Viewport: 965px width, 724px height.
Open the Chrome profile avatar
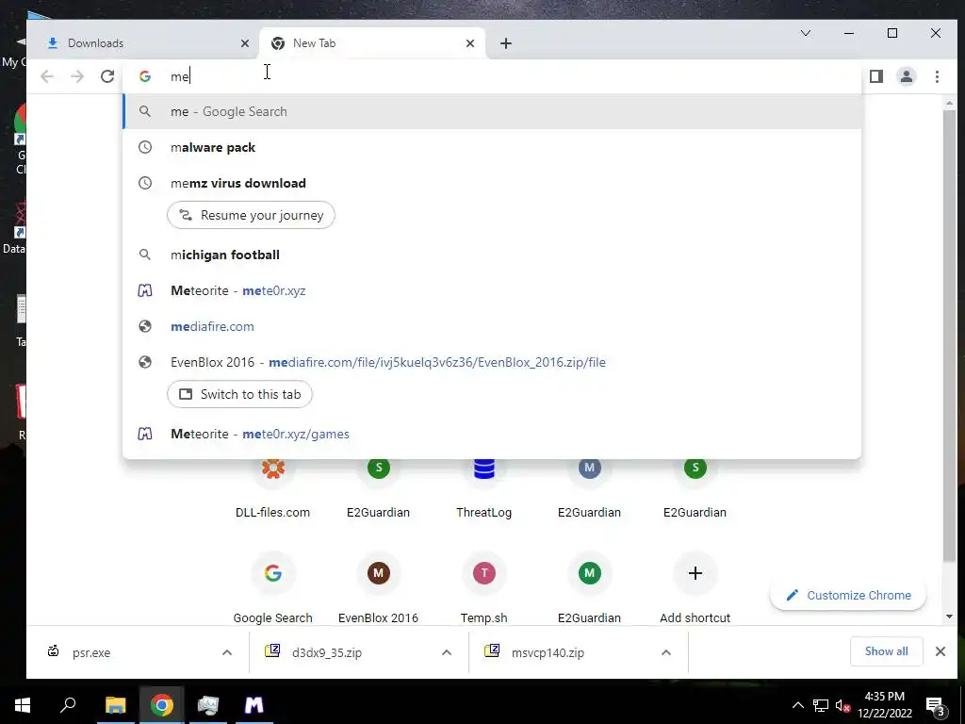pos(907,76)
